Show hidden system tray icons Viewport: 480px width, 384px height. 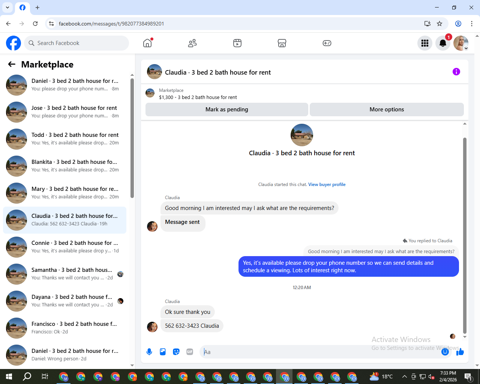point(404,376)
